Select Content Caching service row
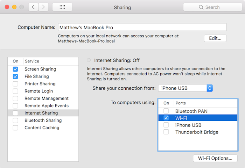This screenshot has height=168, width=245. [x=43, y=128]
